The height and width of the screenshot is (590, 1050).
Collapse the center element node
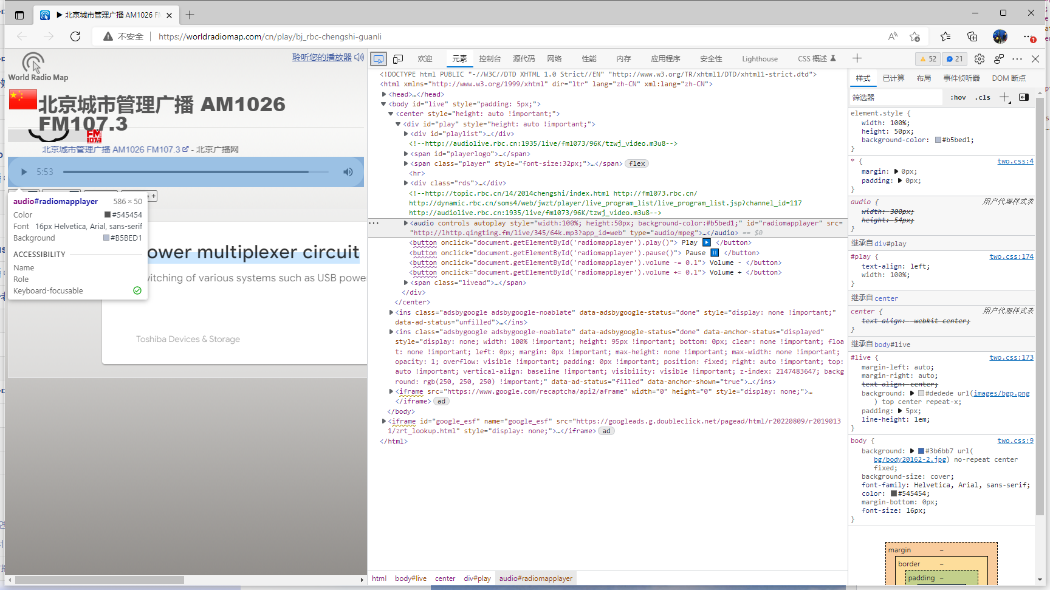point(391,114)
